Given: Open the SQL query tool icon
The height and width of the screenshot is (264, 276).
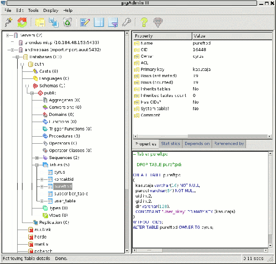Looking at the screenshot, I should pos(85,22).
